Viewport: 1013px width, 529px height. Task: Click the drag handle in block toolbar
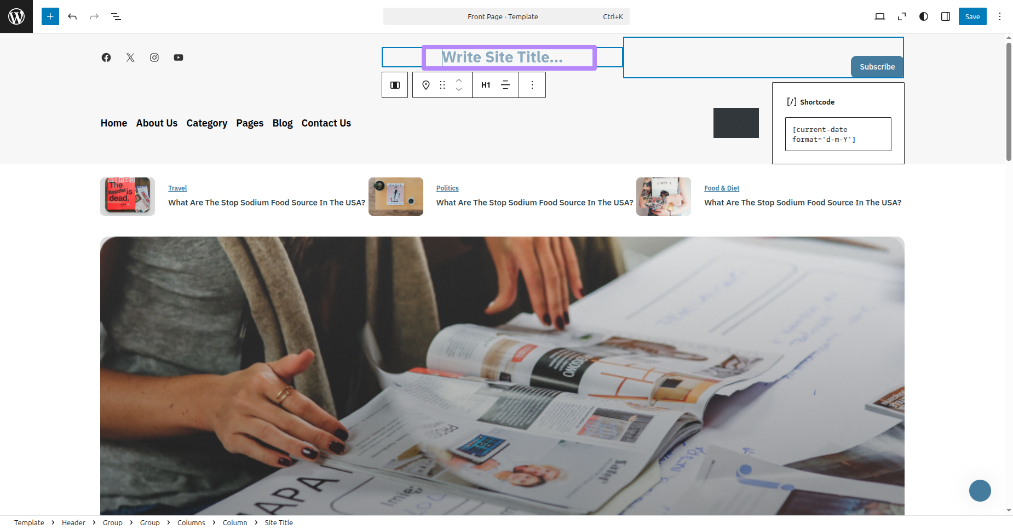tap(442, 85)
